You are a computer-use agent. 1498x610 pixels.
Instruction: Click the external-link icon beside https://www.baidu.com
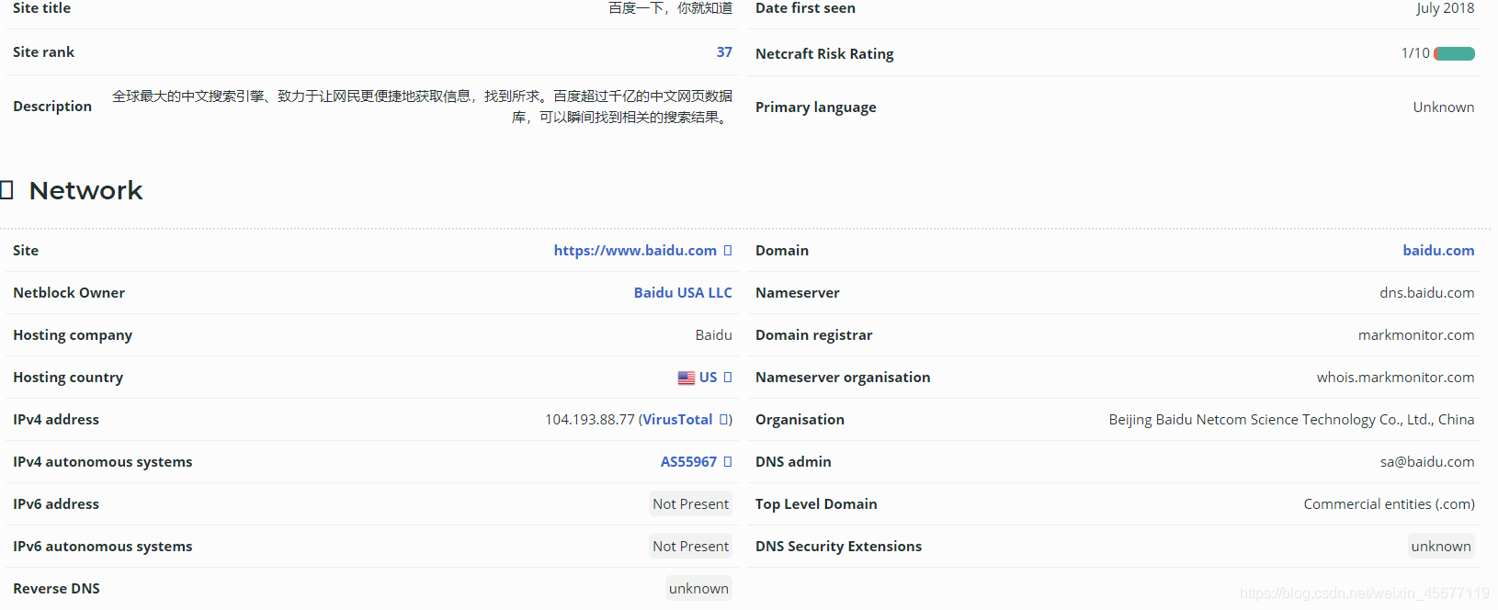[x=728, y=251]
